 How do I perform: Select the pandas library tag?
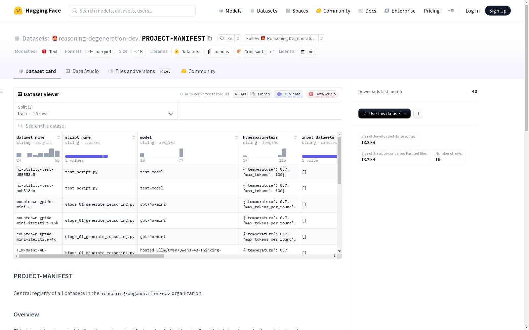click(218, 51)
